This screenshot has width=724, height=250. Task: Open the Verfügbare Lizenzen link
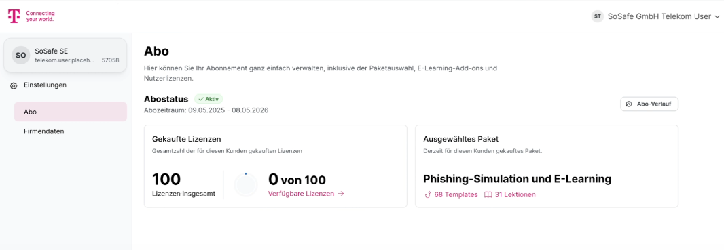click(x=306, y=194)
